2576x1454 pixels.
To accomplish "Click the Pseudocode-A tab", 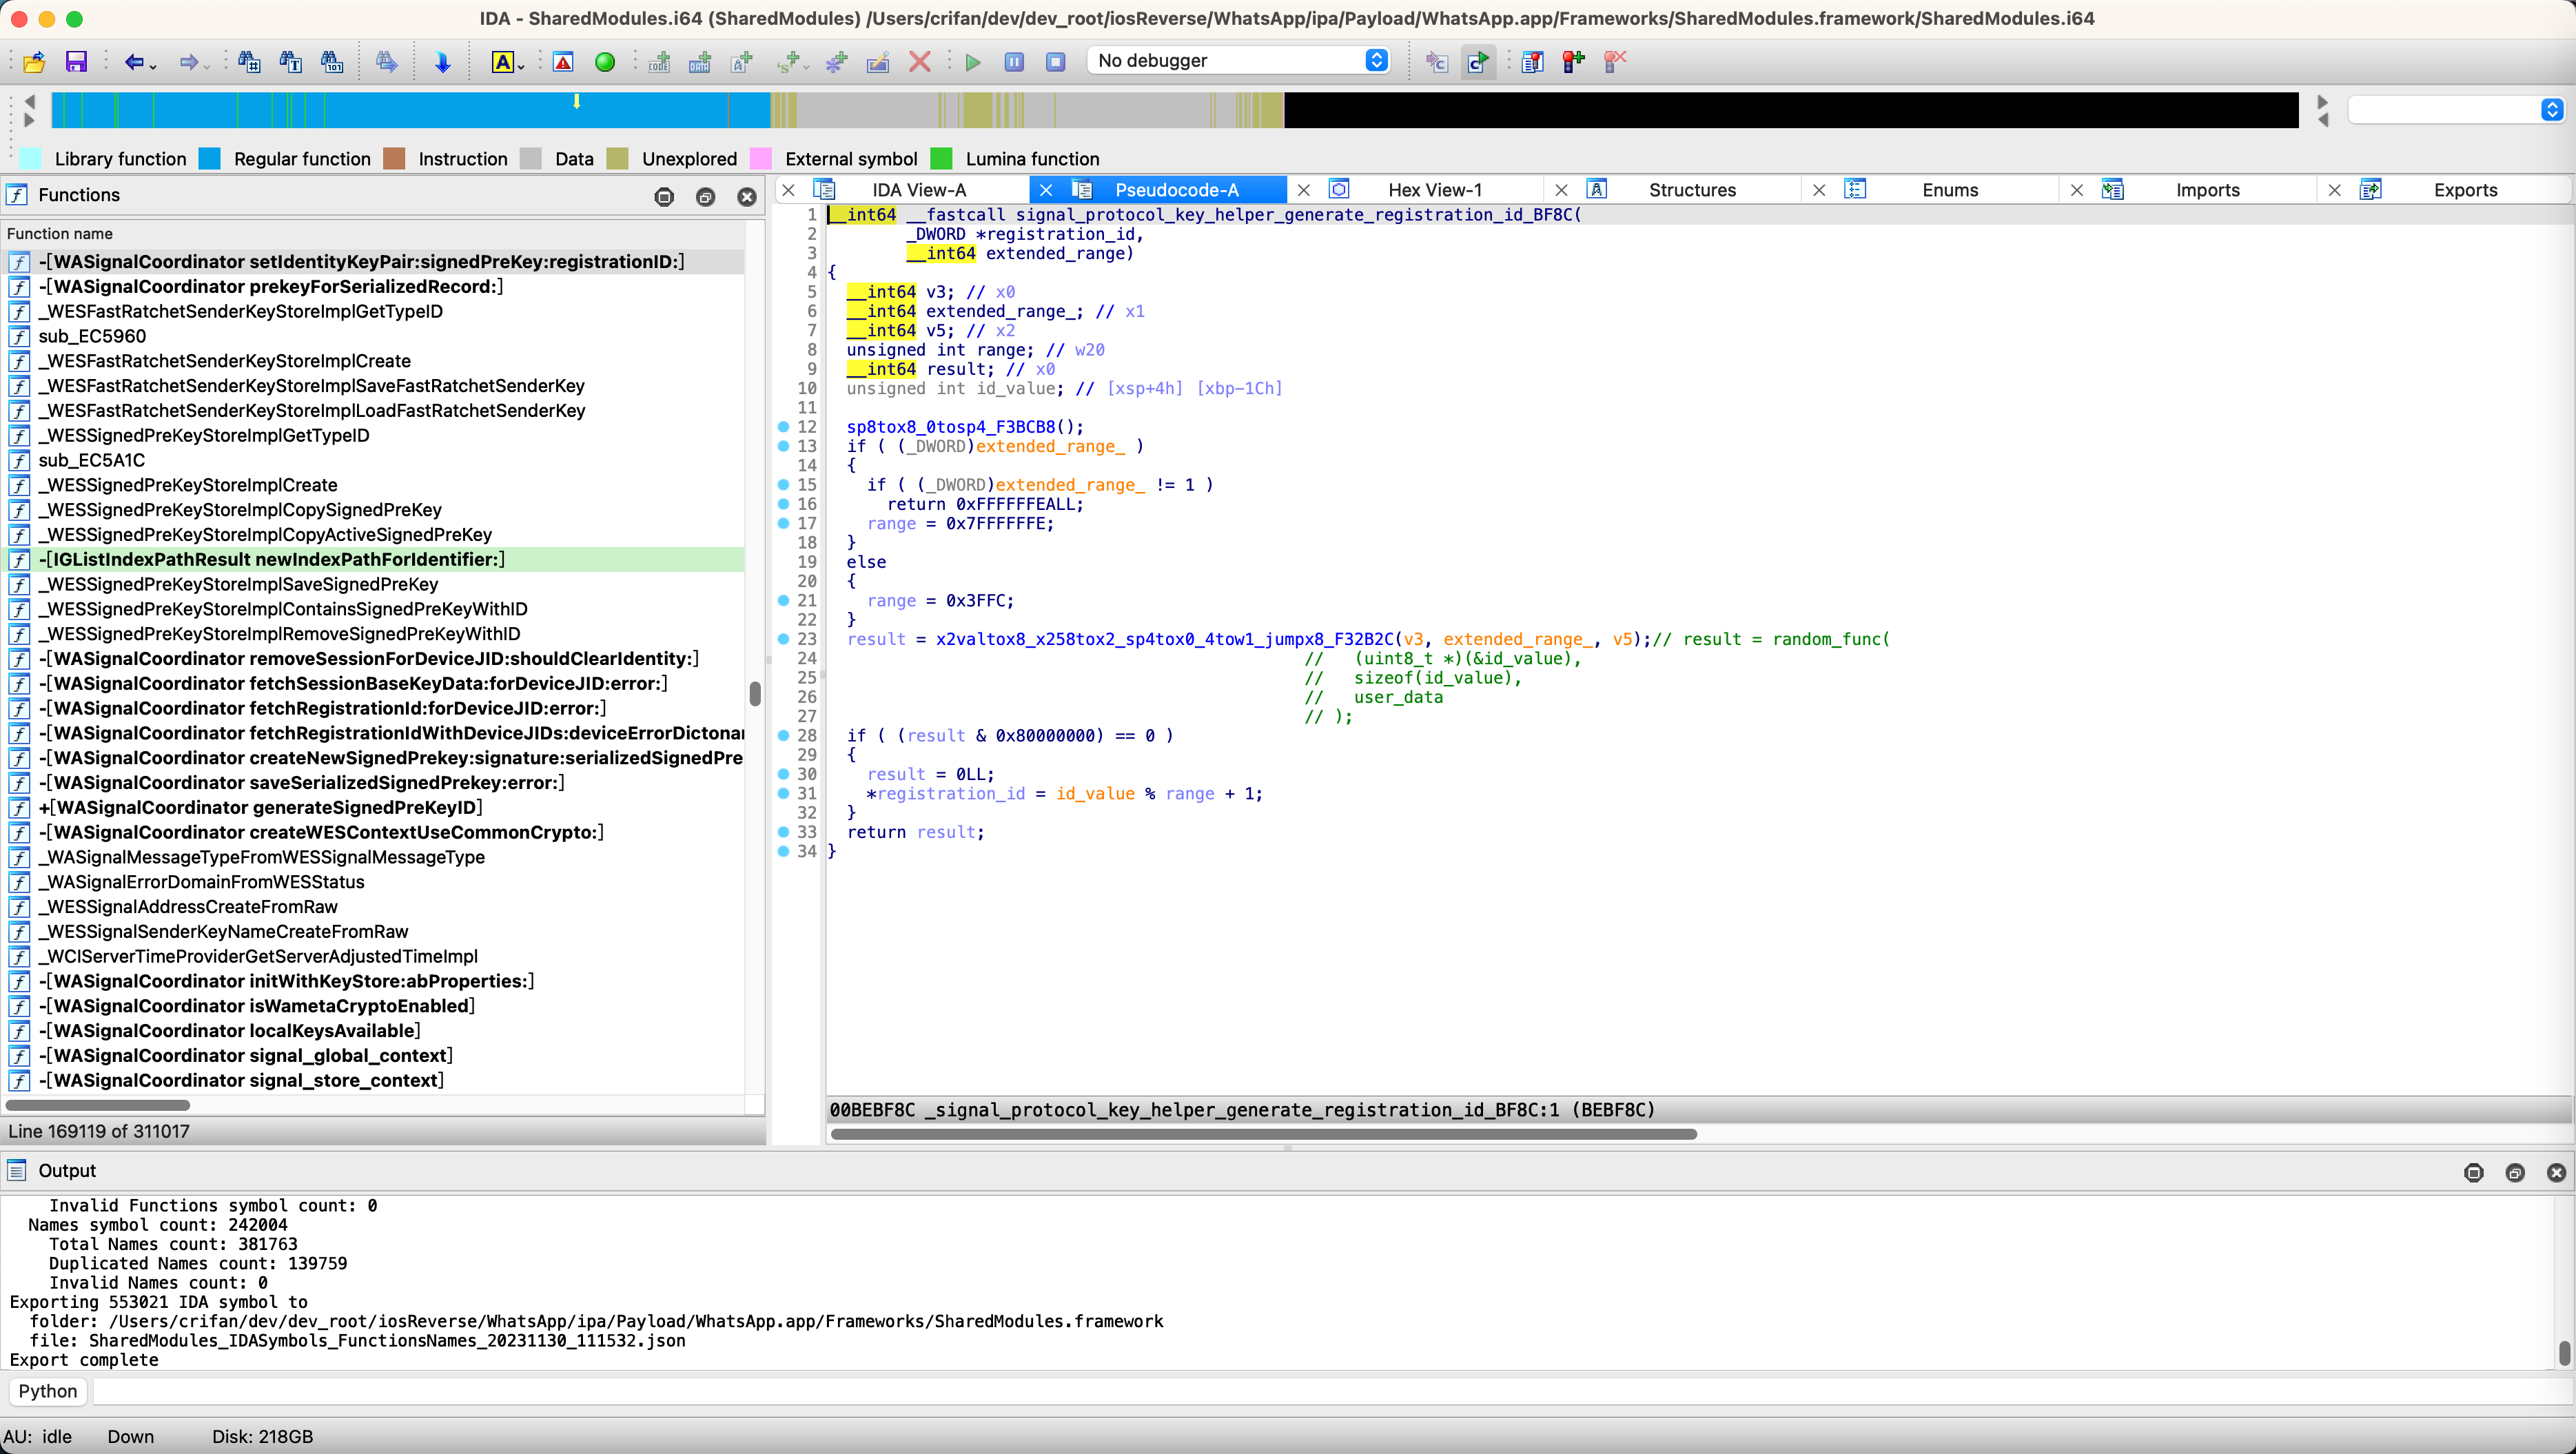I will [x=1175, y=190].
